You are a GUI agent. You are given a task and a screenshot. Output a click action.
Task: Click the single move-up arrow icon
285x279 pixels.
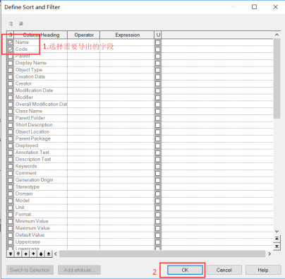[x=25, y=254]
